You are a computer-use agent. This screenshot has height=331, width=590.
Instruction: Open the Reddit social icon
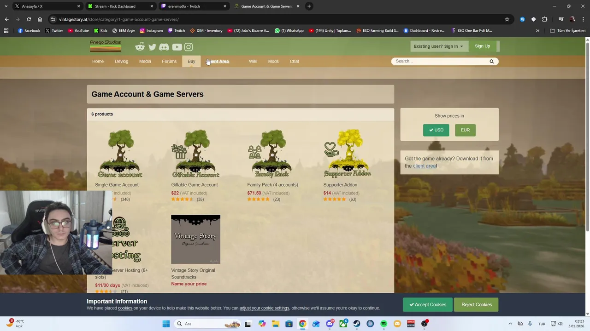(140, 46)
